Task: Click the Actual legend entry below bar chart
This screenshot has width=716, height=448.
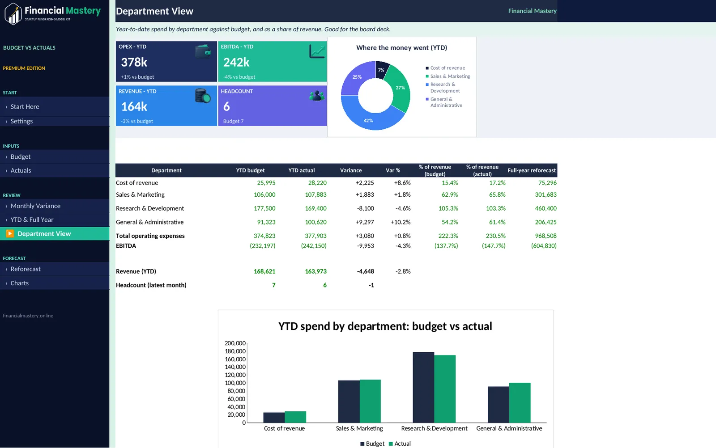Action: pos(400,444)
